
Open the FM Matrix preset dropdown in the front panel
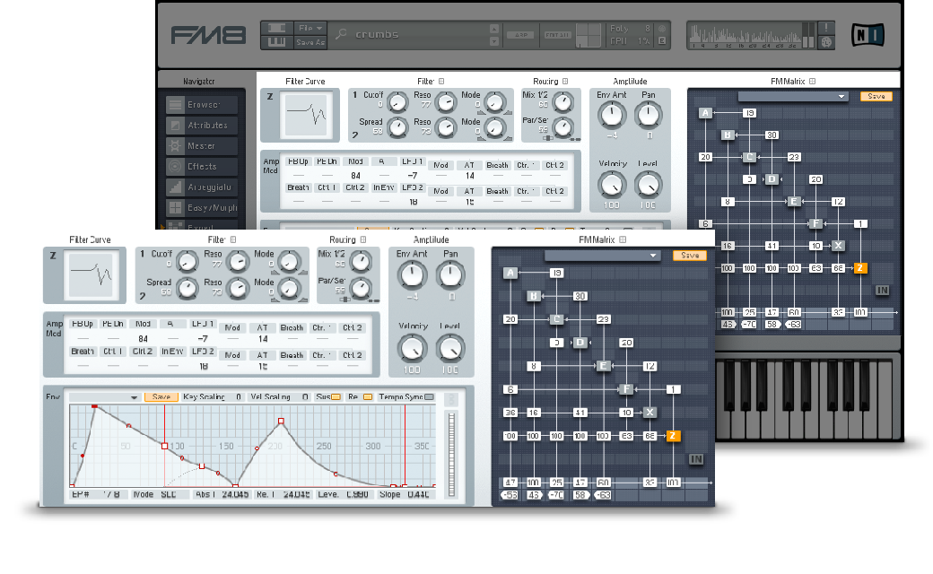[602, 256]
